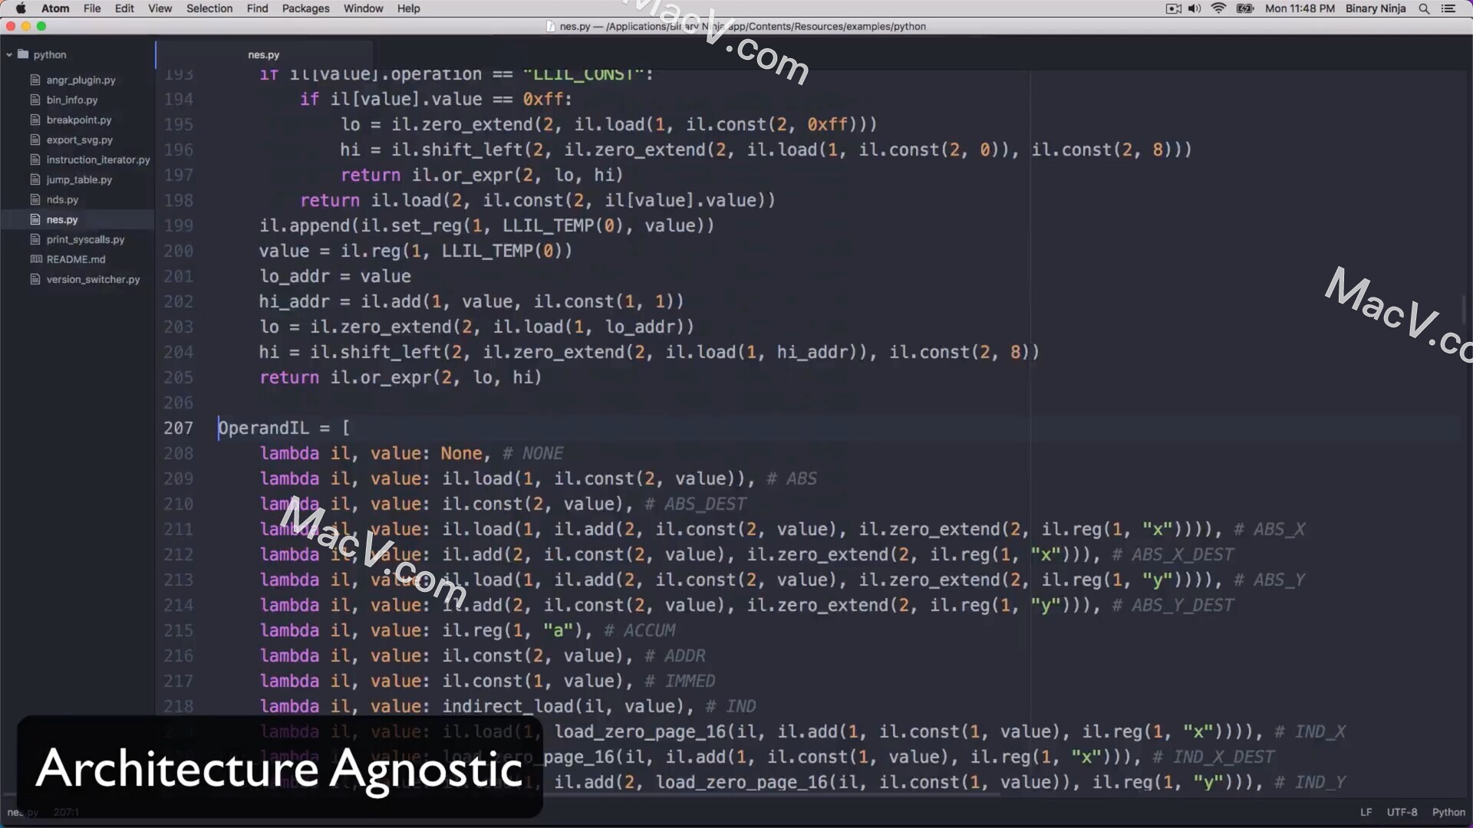Viewport: 1473px width, 828px height.
Task: Click the battery icon in menu bar
Action: point(1245,8)
